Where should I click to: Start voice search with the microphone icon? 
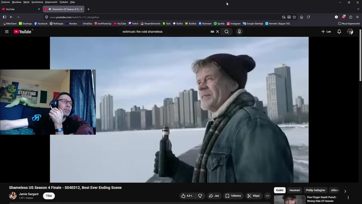(239, 32)
